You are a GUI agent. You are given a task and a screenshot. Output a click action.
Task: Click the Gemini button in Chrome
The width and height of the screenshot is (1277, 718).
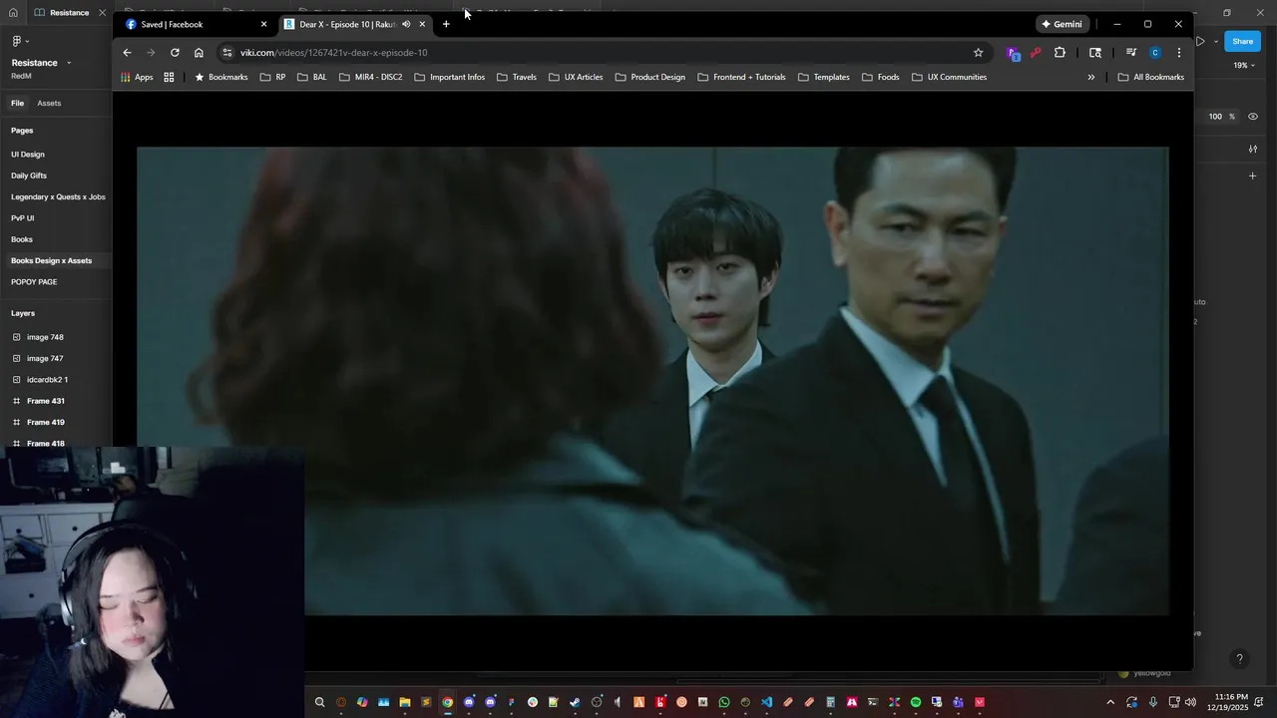click(1062, 24)
